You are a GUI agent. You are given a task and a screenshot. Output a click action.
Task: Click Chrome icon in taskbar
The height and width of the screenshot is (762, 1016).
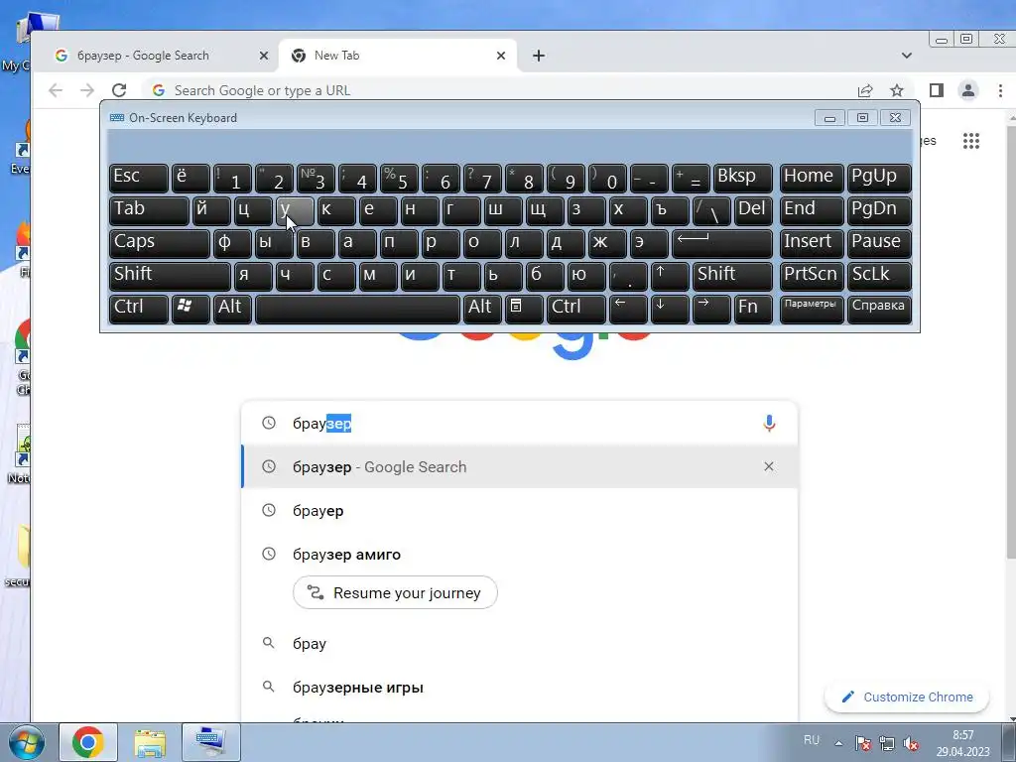pos(88,742)
